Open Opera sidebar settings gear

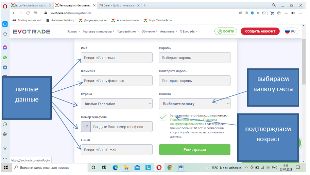[x=5, y=134]
